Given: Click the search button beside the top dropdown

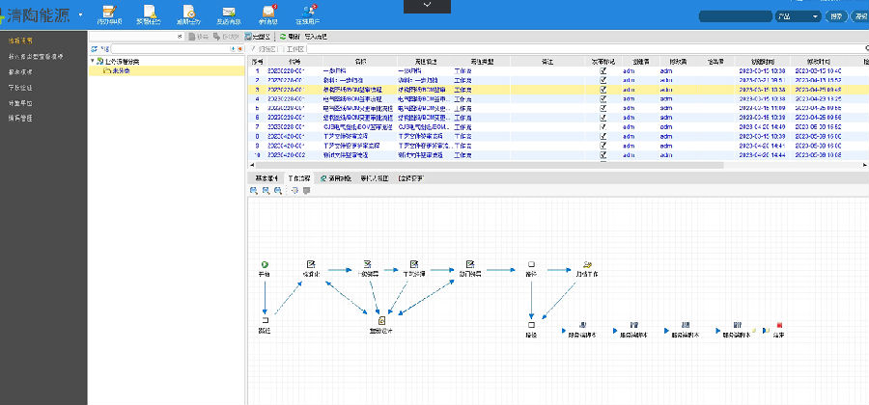Looking at the screenshot, I should point(835,16).
